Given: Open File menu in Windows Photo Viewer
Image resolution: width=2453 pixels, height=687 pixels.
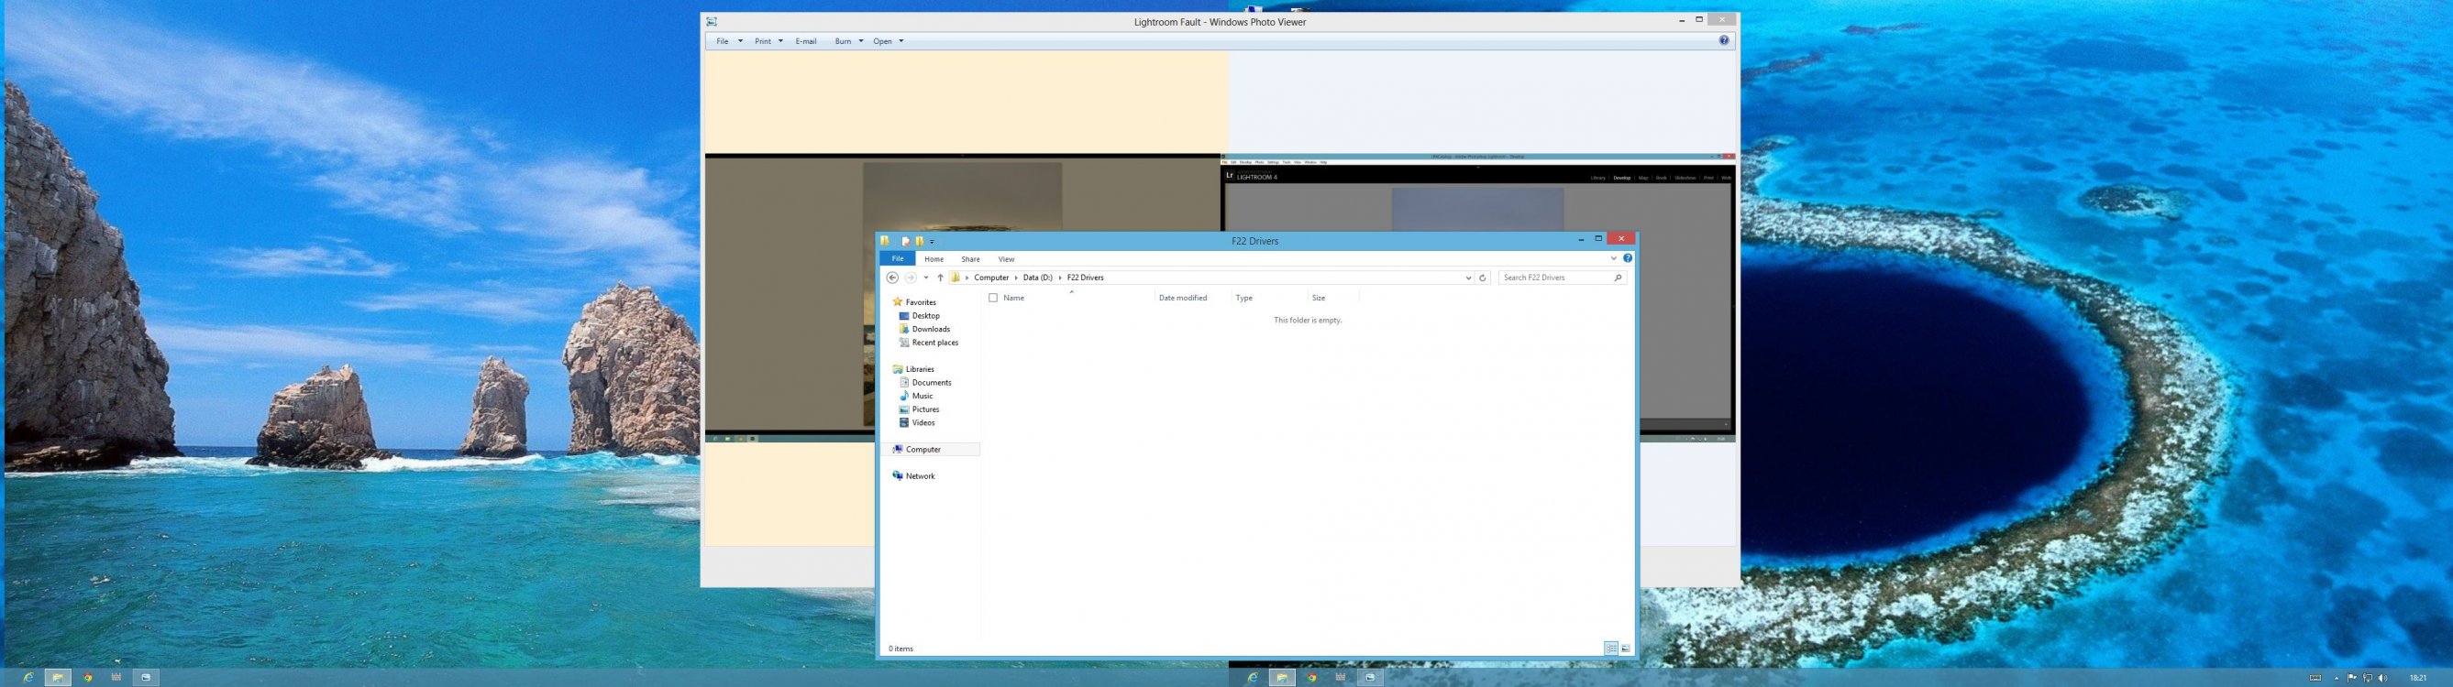Looking at the screenshot, I should [728, 41].
